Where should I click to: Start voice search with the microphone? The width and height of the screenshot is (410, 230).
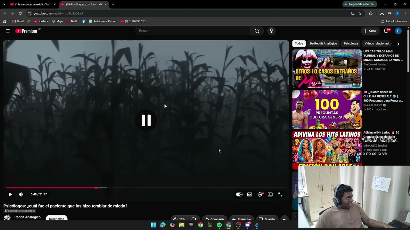click(271, 31)
